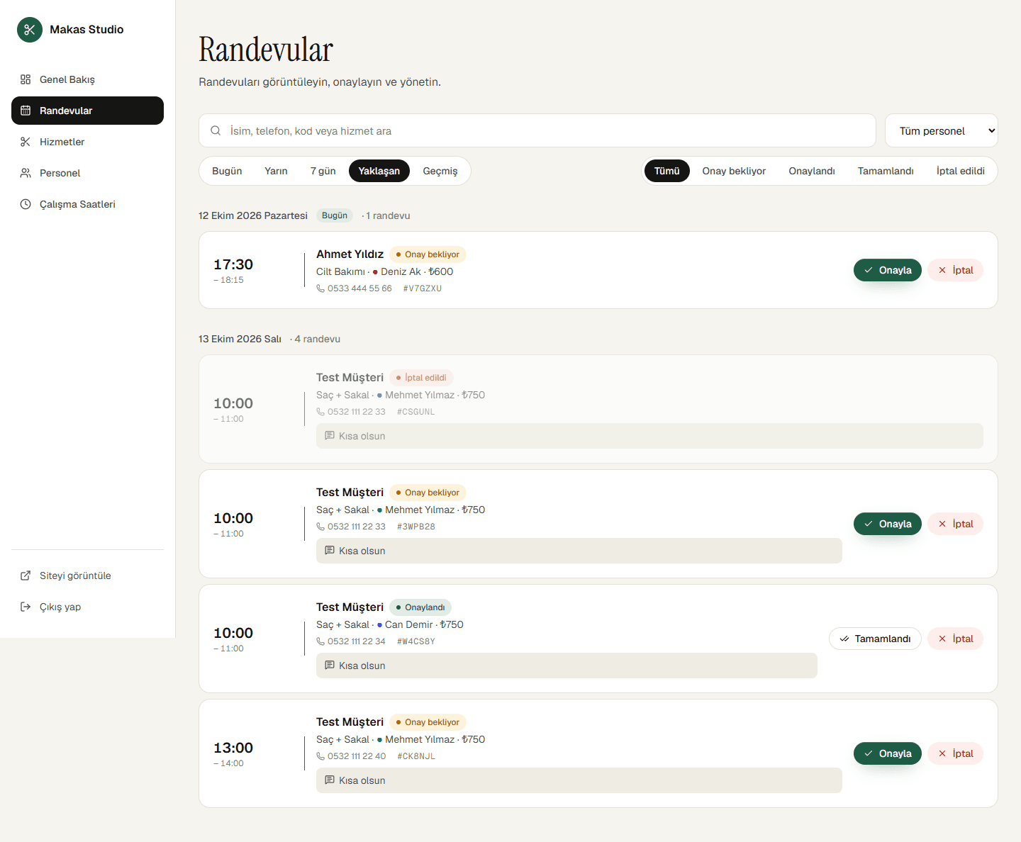This screenshot has height=842, width=1021.
Task: Click note icon in the #3WPB28 appointment
Action: tap(330, 550)
